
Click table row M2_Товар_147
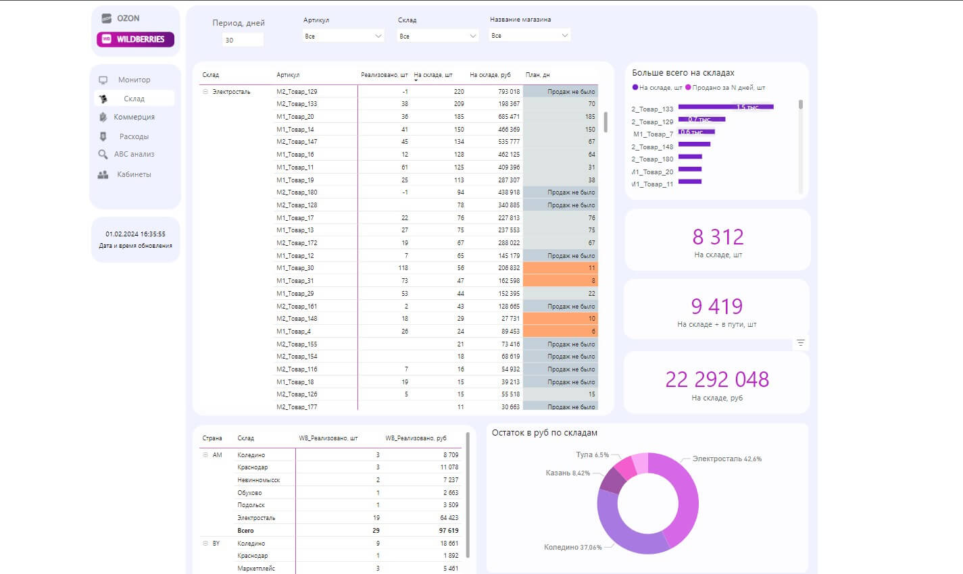click(x=400, y=142)
